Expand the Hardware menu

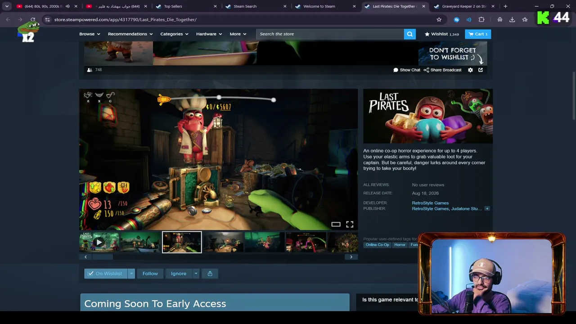(209, 34)
